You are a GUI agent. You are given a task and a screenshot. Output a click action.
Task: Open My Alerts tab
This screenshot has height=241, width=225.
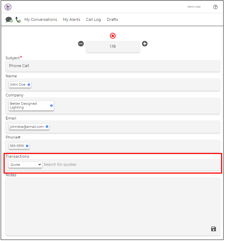[x=72, y=20]
